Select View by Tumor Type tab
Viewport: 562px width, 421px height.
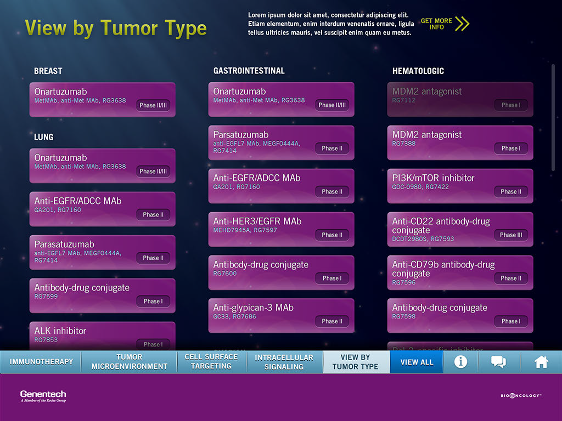click(x=356, y=362)
